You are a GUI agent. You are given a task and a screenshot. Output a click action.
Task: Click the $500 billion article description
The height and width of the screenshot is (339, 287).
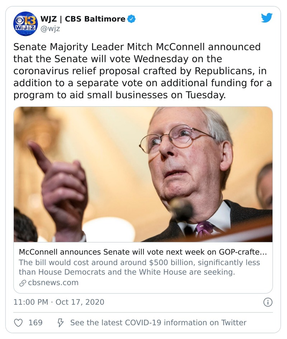pos(139,267)
